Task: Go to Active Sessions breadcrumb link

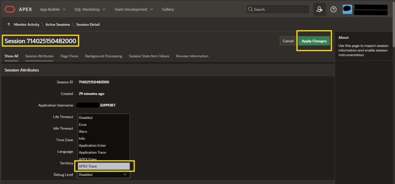Action: pyautogui.click(x=58, y=24)
